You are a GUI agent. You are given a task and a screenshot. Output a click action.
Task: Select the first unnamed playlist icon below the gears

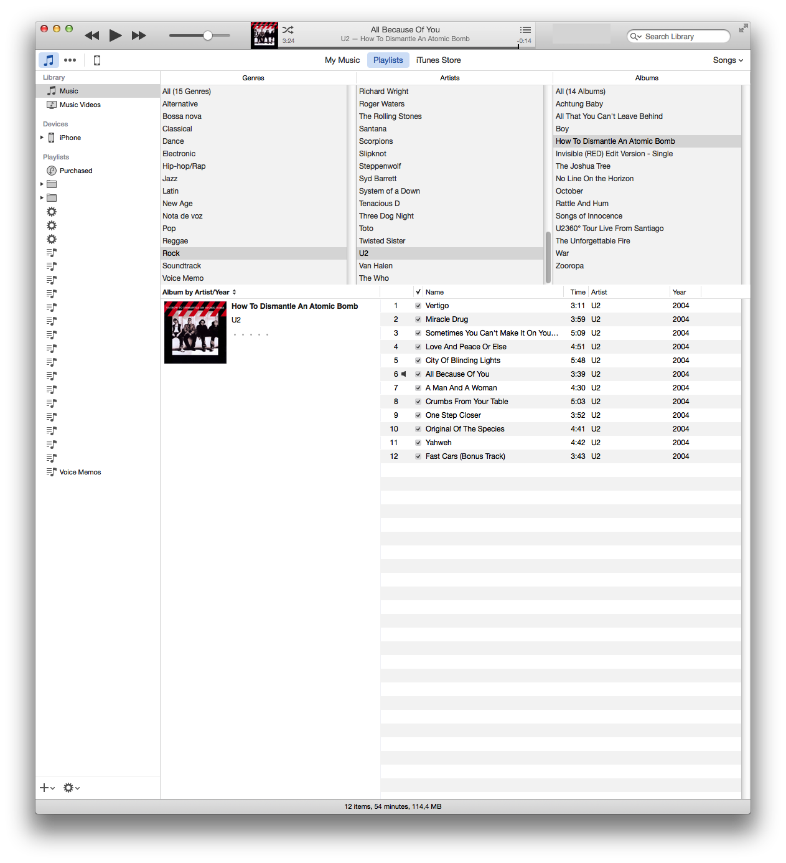tap(52, 253)
